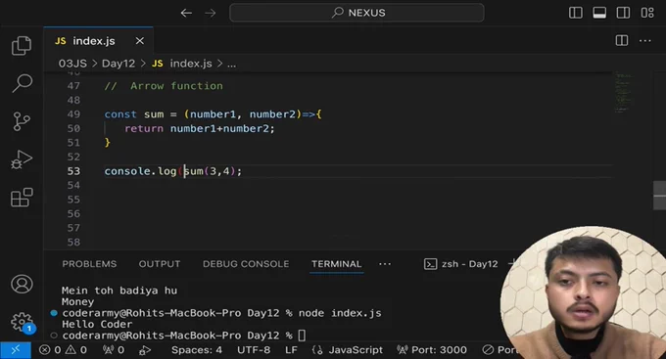666x359 pixels.
Task: Click the forwarded ports count in status bar
Action: 114,350
